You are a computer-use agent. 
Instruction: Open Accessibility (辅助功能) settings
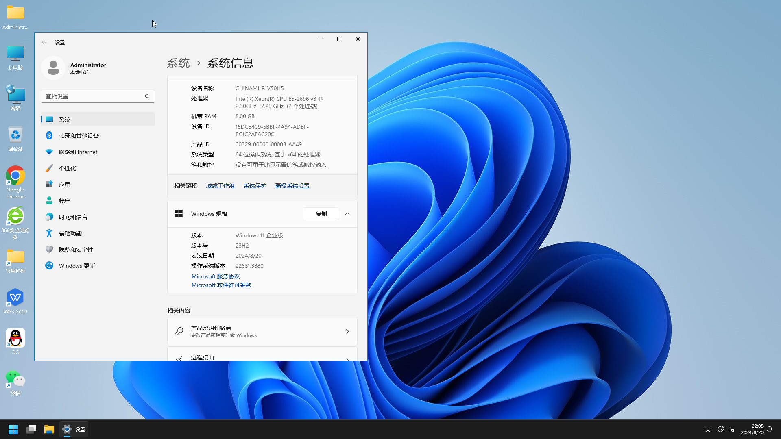tap(98, 233)
